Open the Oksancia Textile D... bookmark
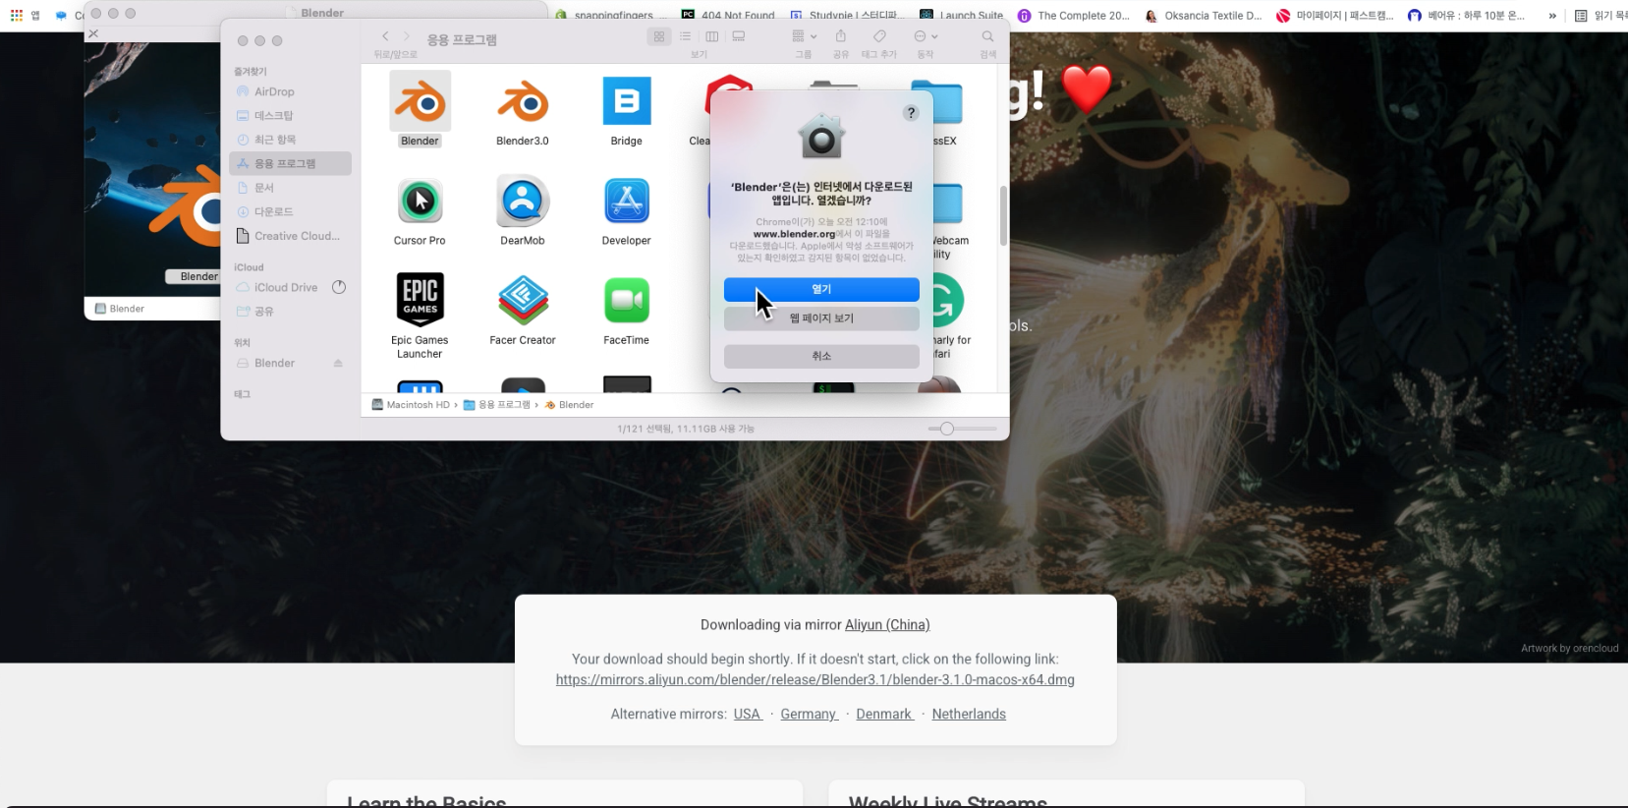Image resolution: width=1628 pixels, height=808 pixels. pos(1204,15)
